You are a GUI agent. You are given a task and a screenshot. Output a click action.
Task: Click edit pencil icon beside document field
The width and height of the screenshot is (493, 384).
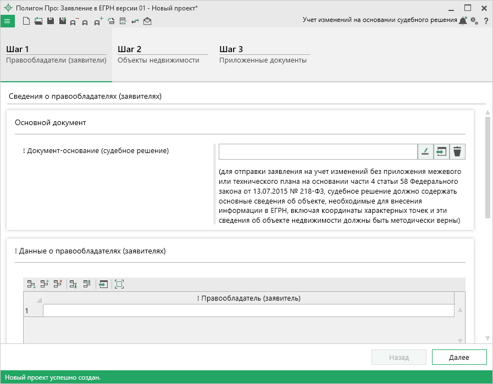pos(425,151)
